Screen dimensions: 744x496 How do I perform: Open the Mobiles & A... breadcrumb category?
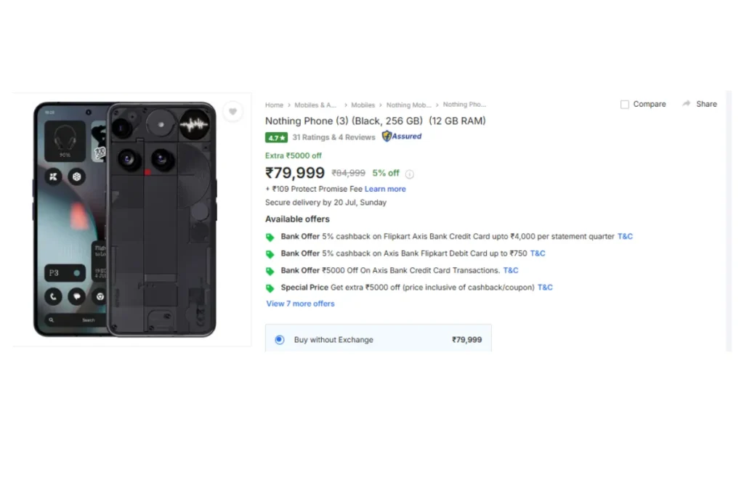[315, 105]
